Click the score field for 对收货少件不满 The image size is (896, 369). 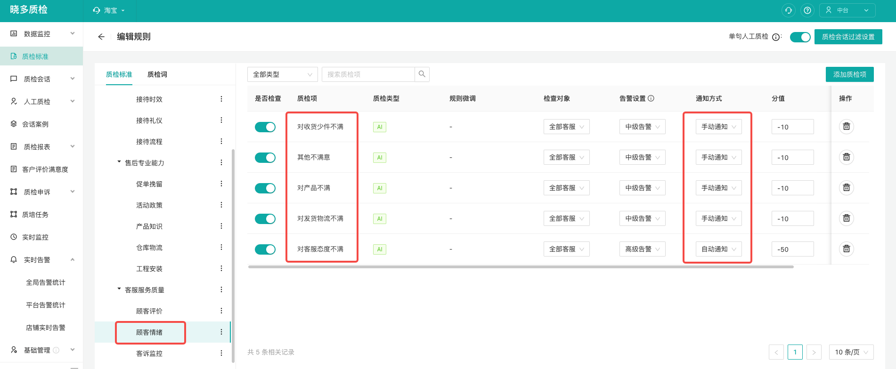click(793, 127)
